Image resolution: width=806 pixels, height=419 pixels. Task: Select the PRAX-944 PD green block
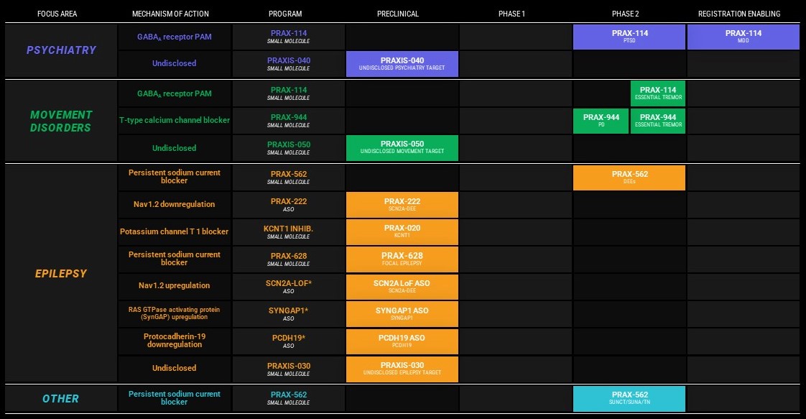tap(601, 121)
